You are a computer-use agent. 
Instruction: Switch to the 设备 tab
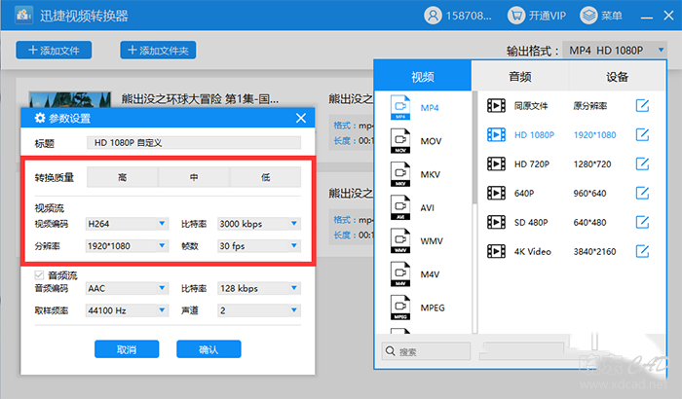617,77
